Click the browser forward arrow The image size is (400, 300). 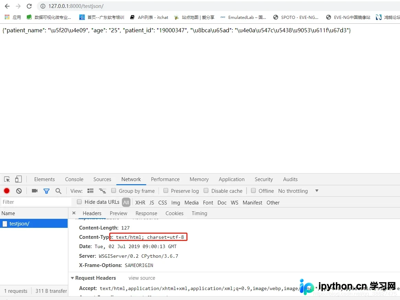click(18, 6)
